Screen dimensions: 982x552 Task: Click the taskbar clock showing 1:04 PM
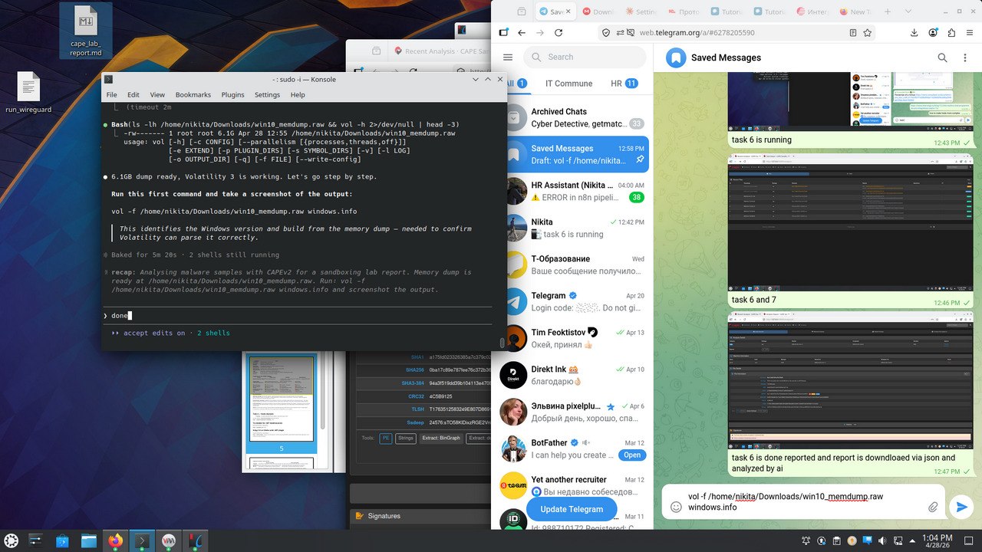(936, 541)
